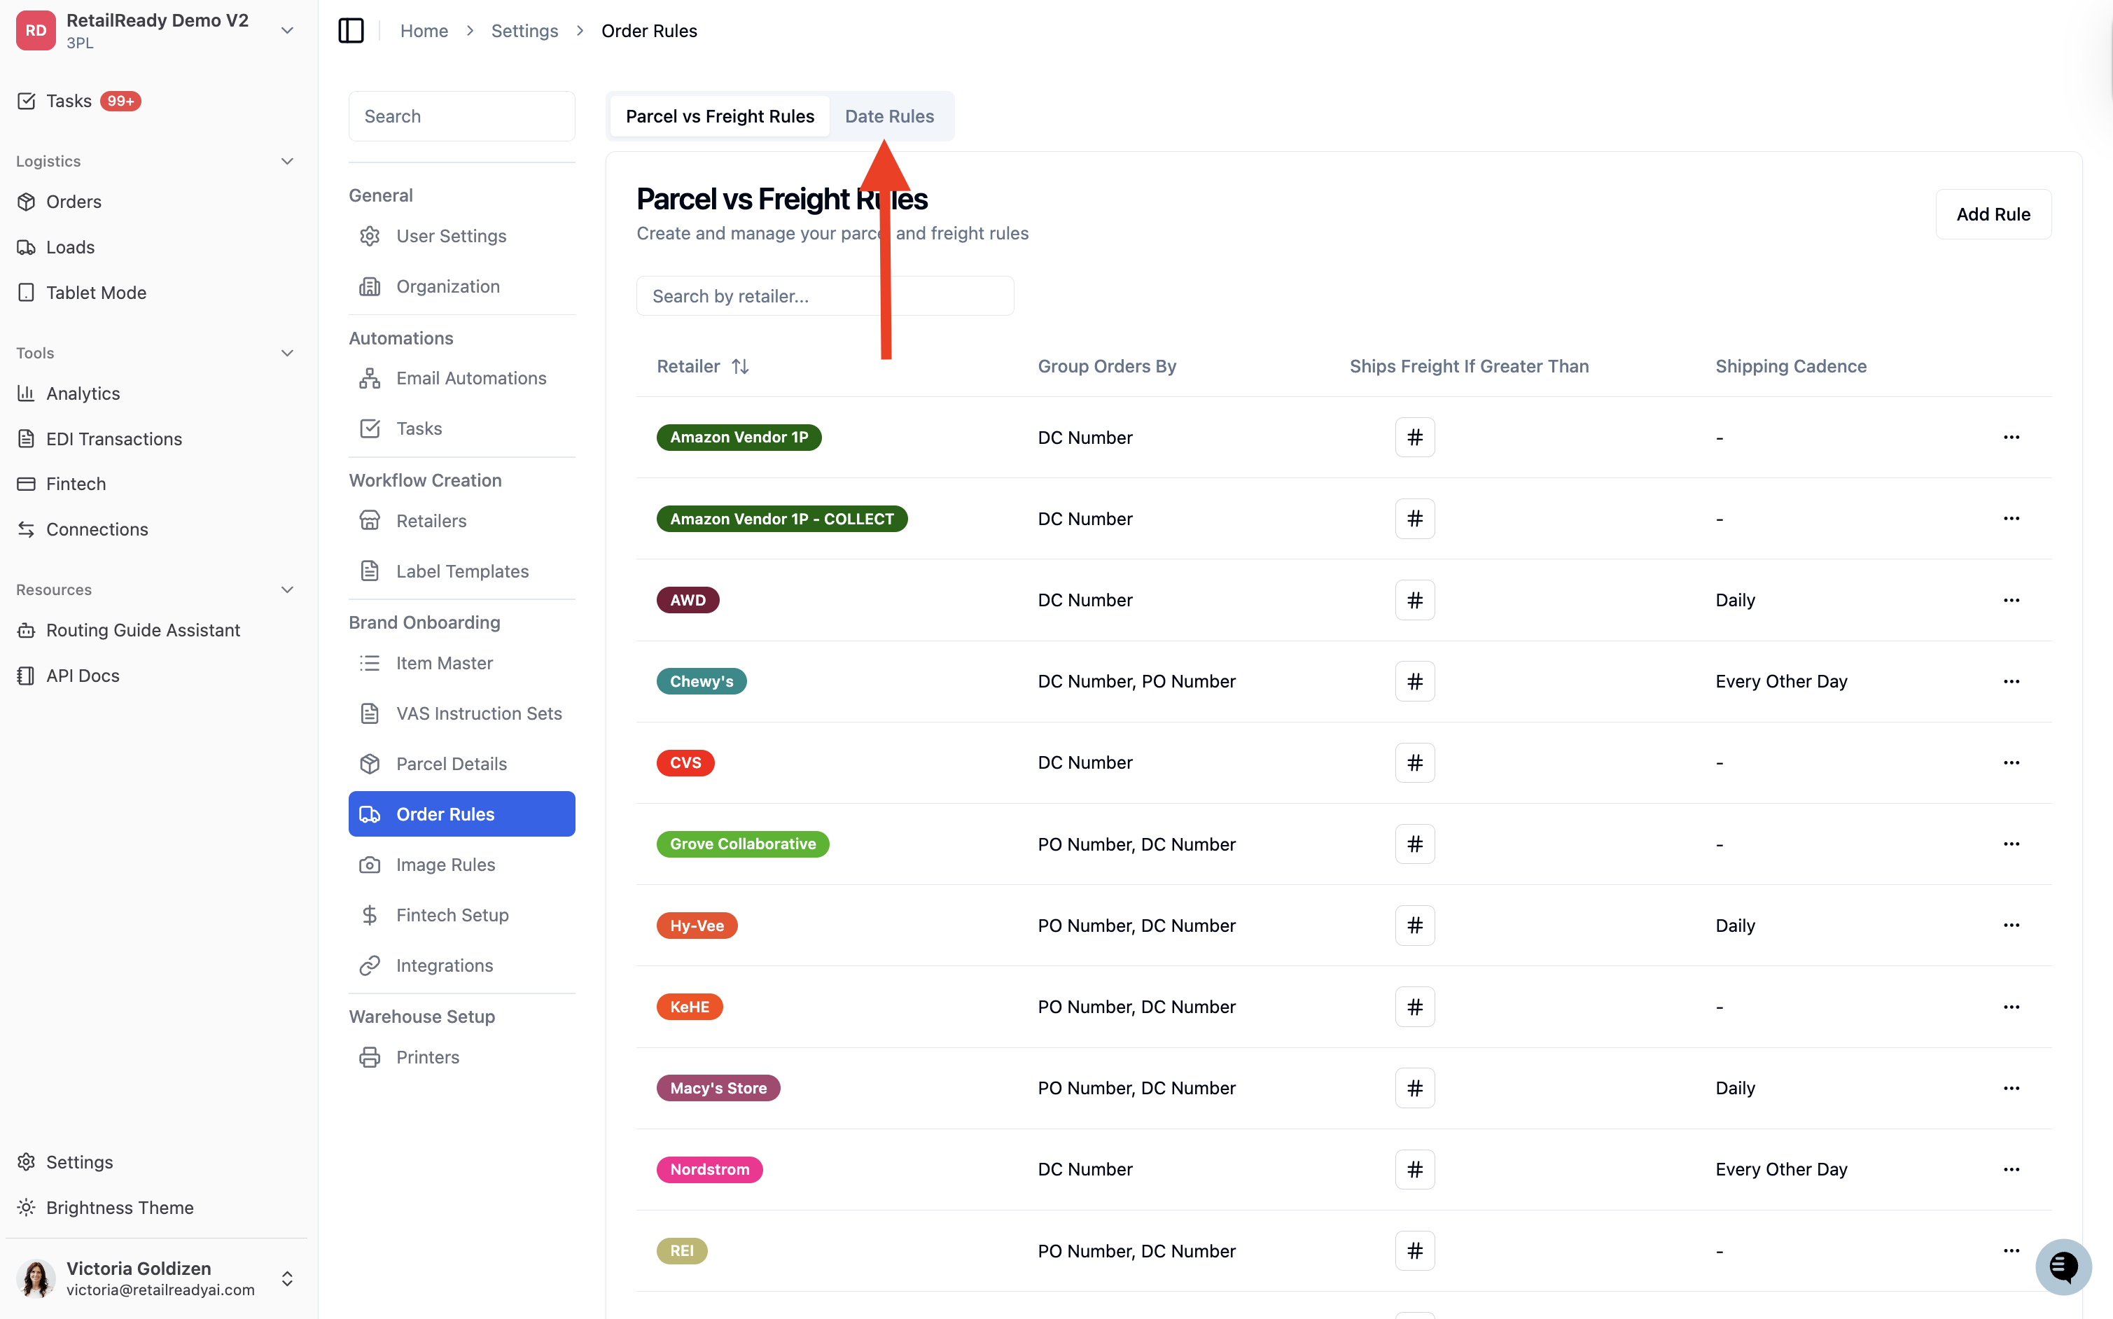Click the Add Rule button
Viewport: 2113px width, 1319px height.
1993,214
